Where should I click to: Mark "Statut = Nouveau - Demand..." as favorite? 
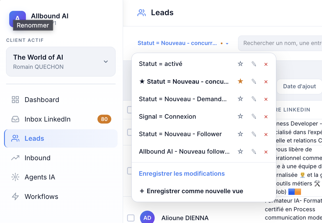click(x=240, y=99)
